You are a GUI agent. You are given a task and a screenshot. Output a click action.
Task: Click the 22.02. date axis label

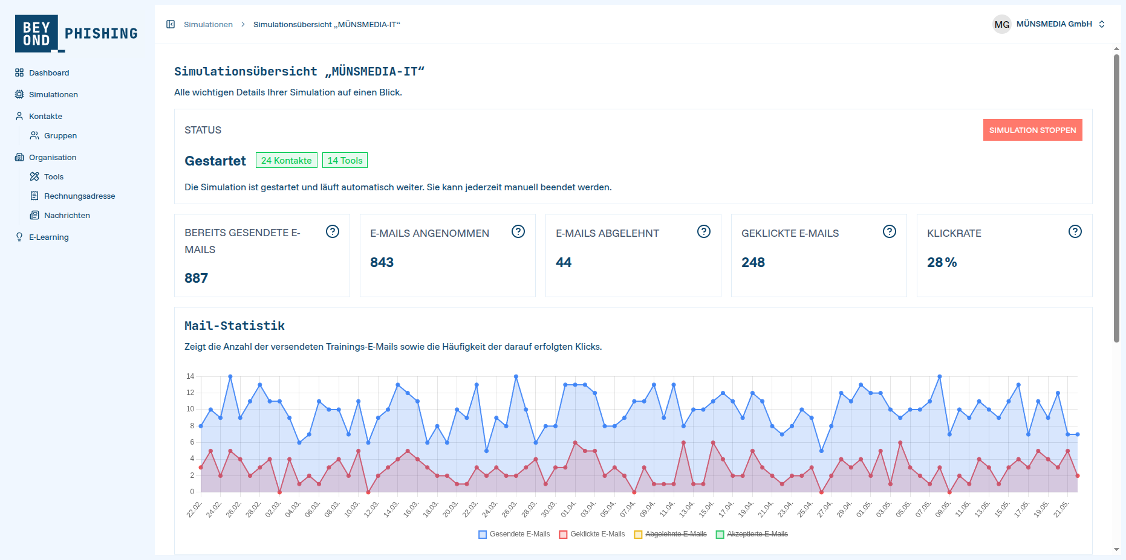point(194,509)
